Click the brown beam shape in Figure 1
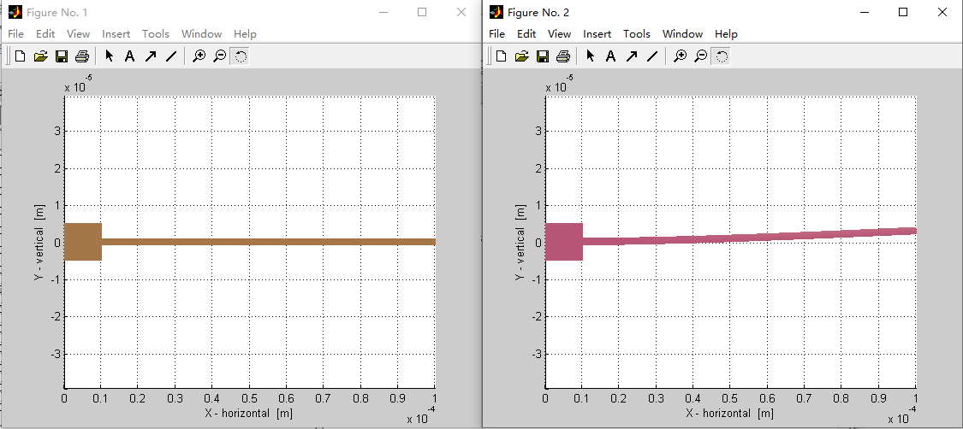This screenshot has width=963, height=429. click(250, 242)
